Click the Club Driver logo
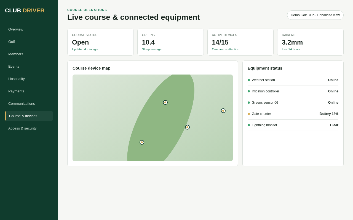 click(25, 10)
